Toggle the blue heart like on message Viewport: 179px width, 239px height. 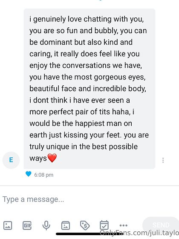28,174
